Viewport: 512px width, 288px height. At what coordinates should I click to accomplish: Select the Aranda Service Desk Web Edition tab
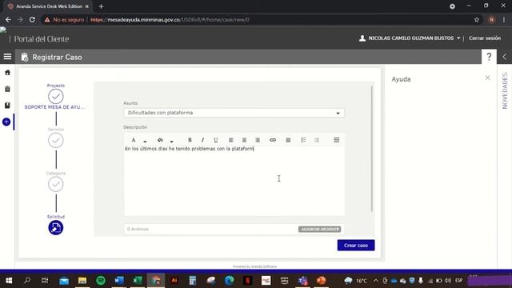(x=48, y=6)
